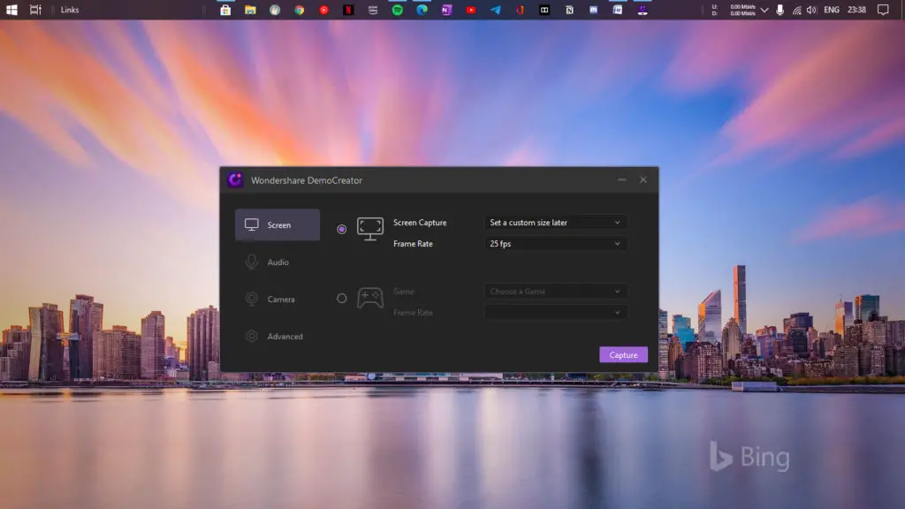The width and height of the screenshot is (905, 509).
Task: Open the YouTube app in the taskbar
Action: 471,10
